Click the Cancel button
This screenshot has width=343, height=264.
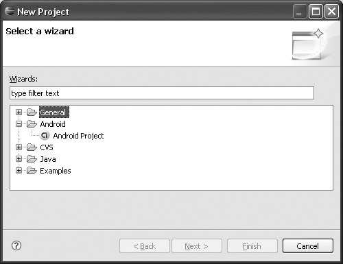[x=308, y=246]
